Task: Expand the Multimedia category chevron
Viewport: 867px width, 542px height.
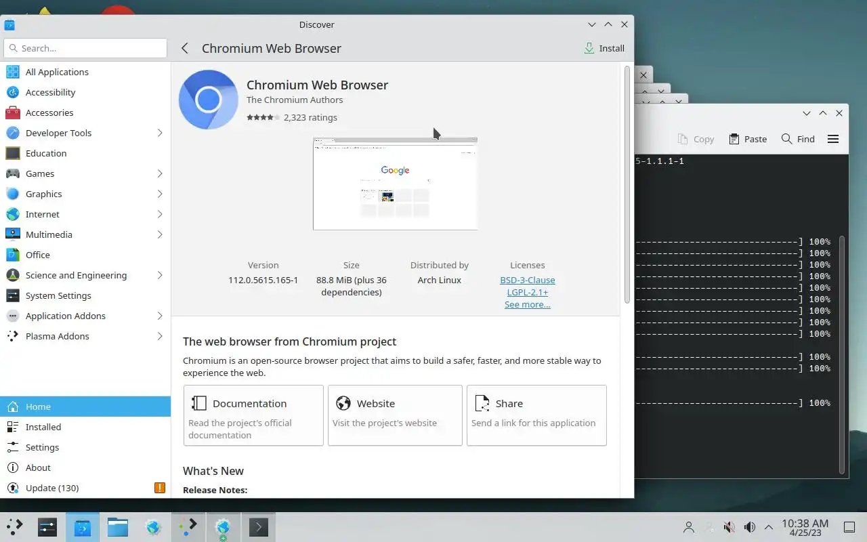Action: (160, 234)
